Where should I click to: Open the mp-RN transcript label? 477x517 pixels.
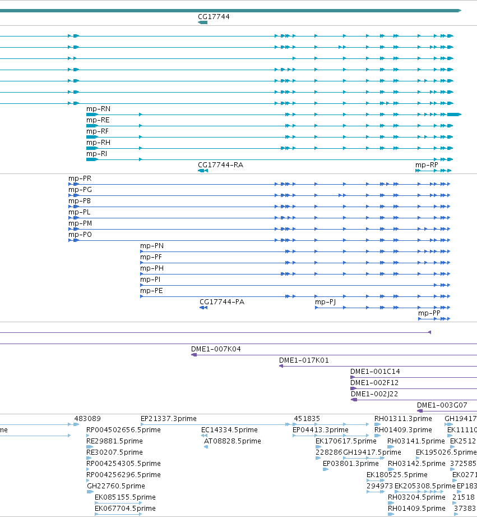point(98,109)
